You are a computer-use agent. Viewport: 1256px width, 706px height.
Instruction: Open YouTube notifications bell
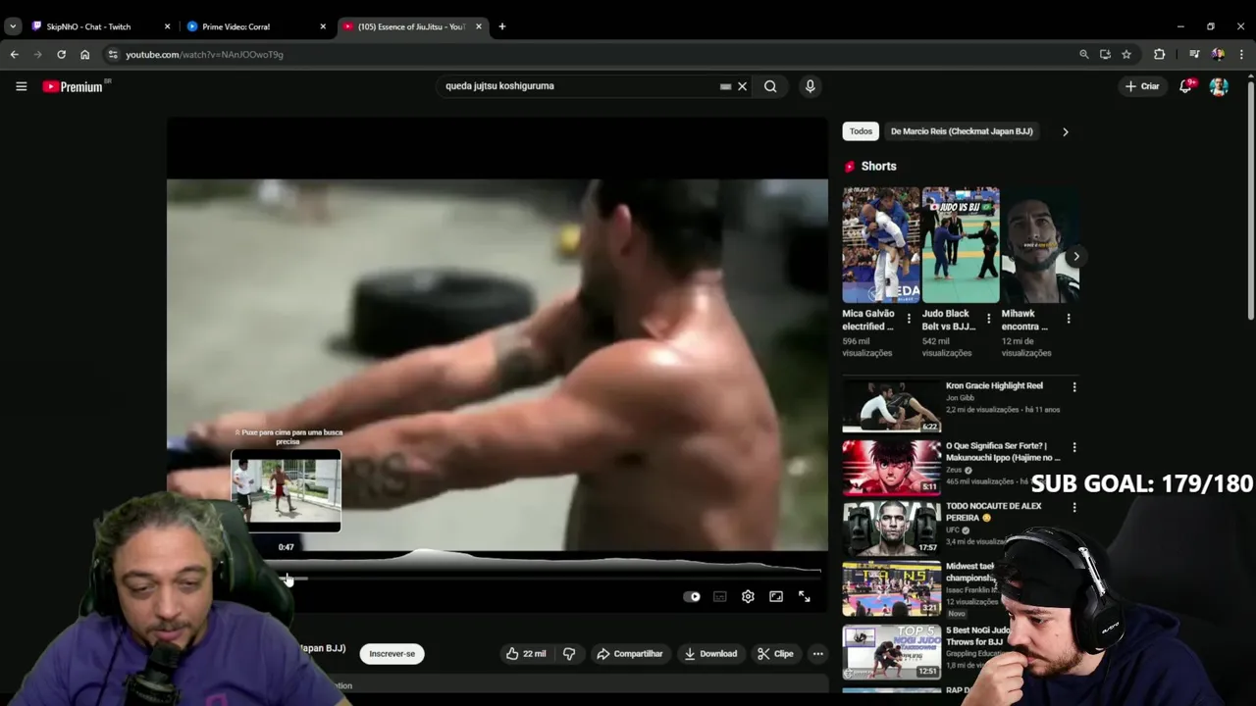pyautogui.click(x=1185, y=86)
